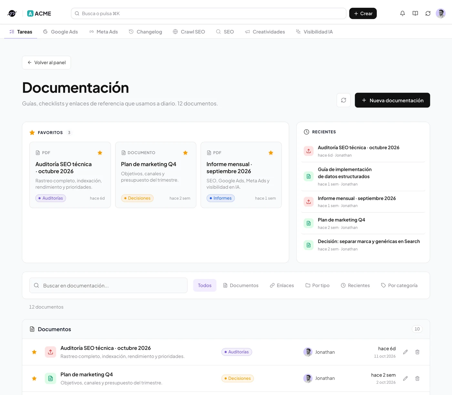Delete the Plan de marketing Q4 row
Screen dimensions: 452x395
pos(417,379)
